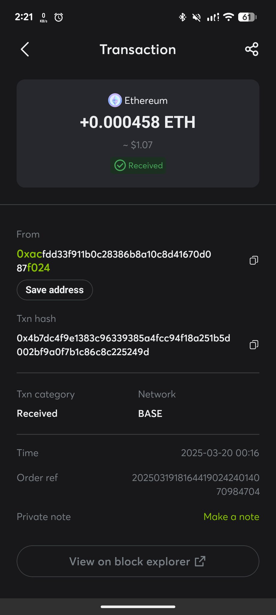Tap the Wi-Fi status icon
Screen dimensions: 276x615
click(228, 17)
